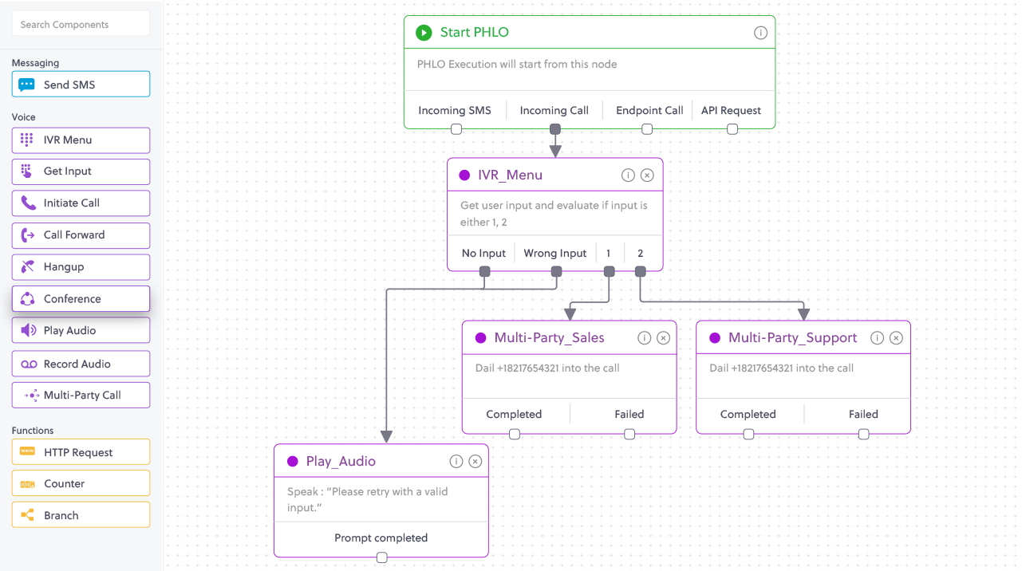
Task: Click Multi-Party_Sales Failed output port
Action: click(629, 434)
